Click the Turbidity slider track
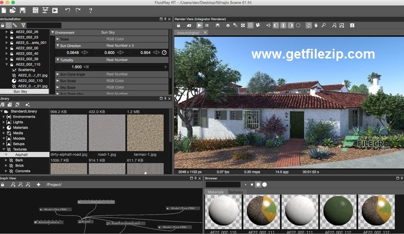The width and height of the screenshot is (404, 234). coord(126,67)
